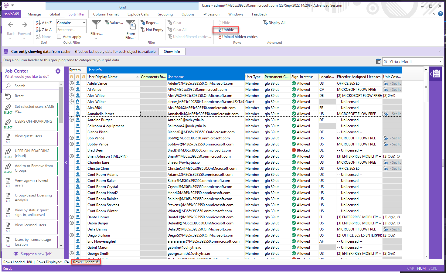Expand the Ytria default view dropdown

[440, 62]
